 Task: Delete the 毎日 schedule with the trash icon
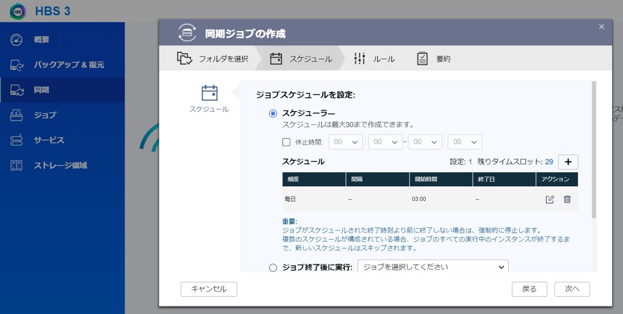(567, 200)
